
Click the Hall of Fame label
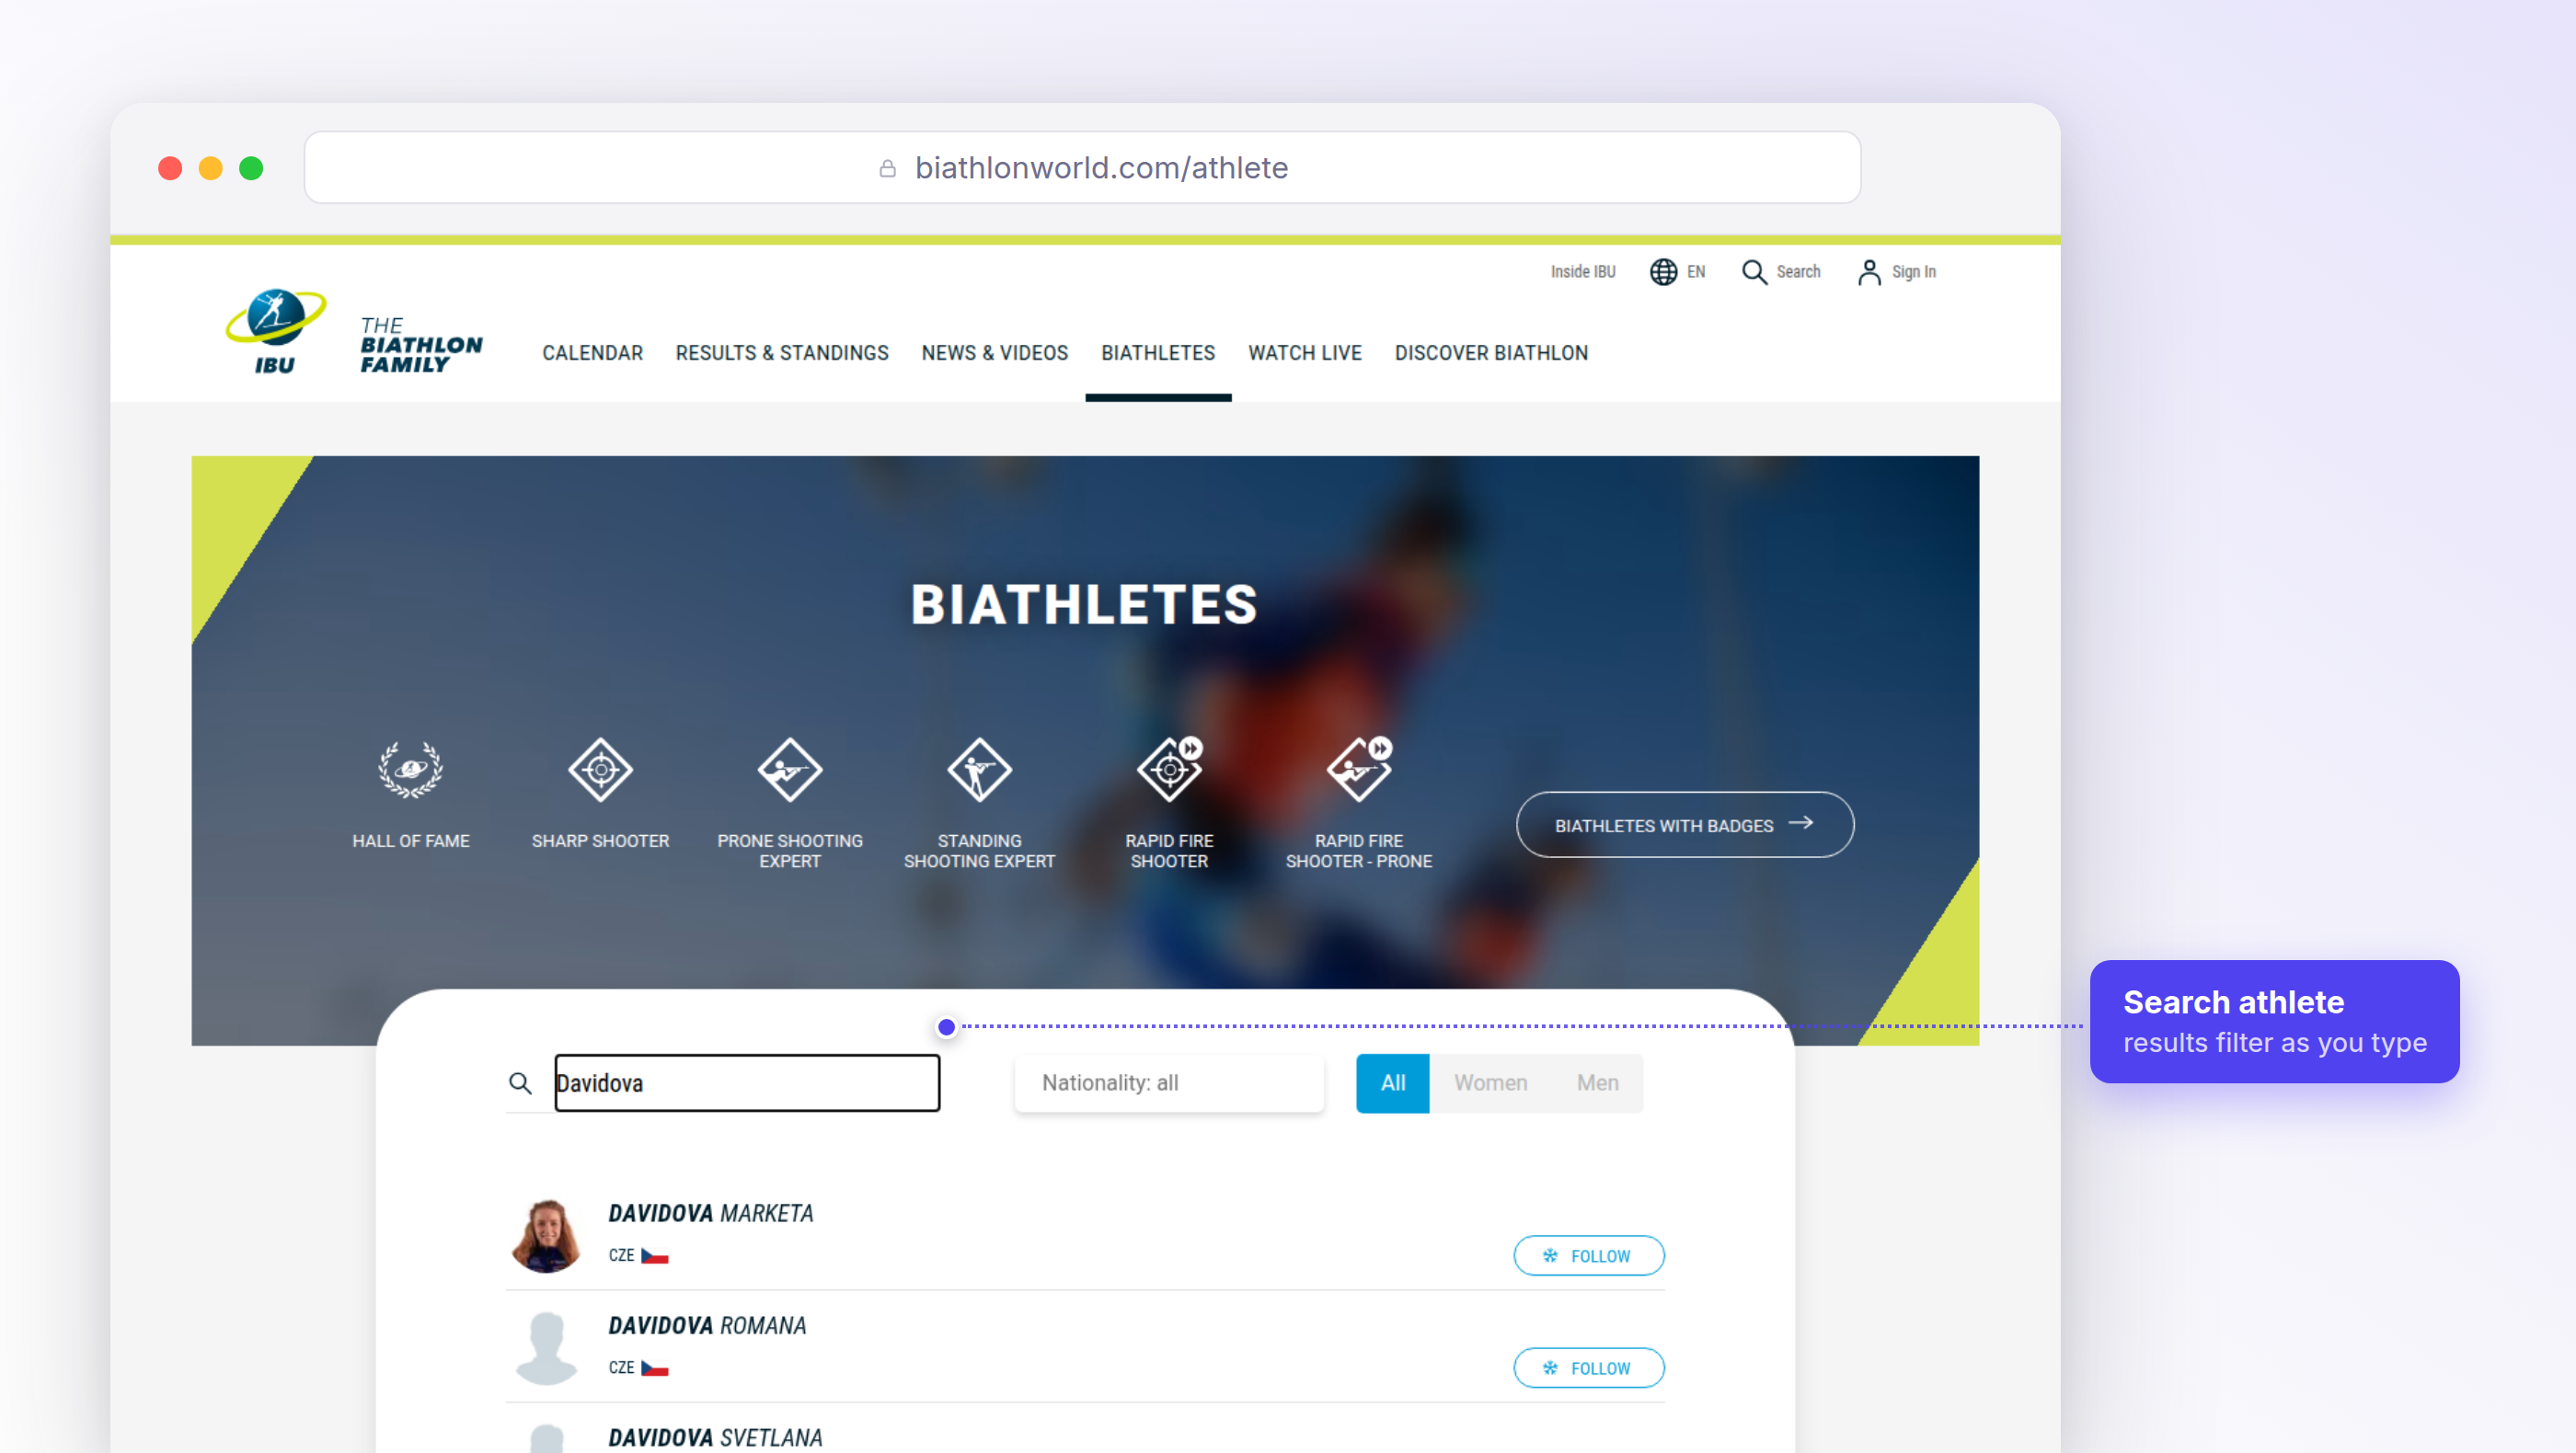tap(410, 841)
